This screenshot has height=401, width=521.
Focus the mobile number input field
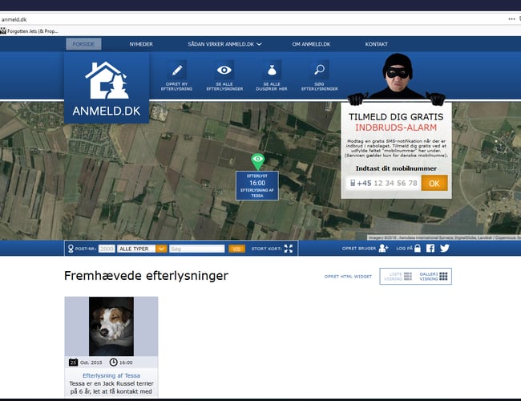(x=383, y=183)
